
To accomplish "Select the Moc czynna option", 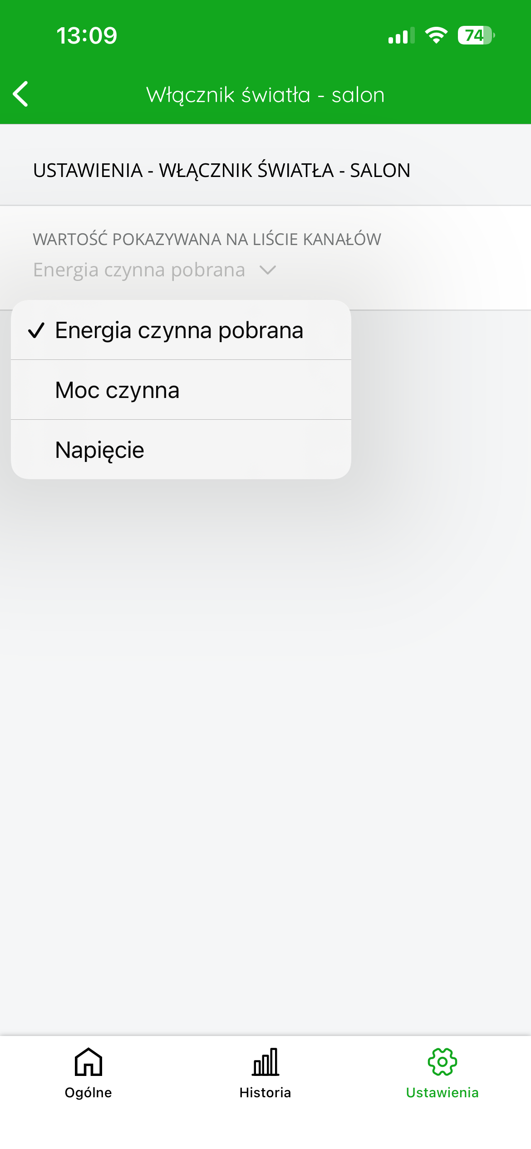I will (181, 390).
